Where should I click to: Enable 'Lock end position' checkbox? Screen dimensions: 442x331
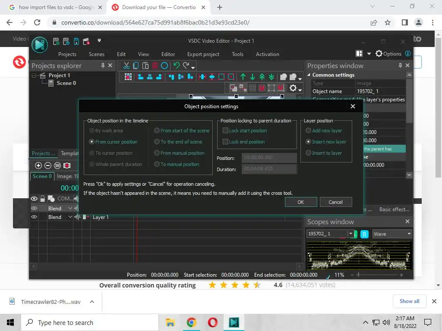[225, 142]
